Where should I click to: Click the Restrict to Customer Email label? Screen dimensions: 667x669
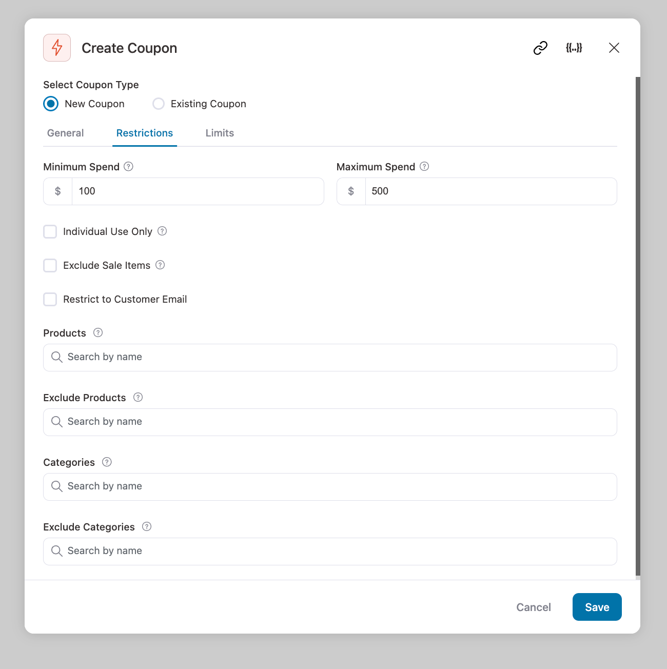pyautogui.click(x=125, y=299)
